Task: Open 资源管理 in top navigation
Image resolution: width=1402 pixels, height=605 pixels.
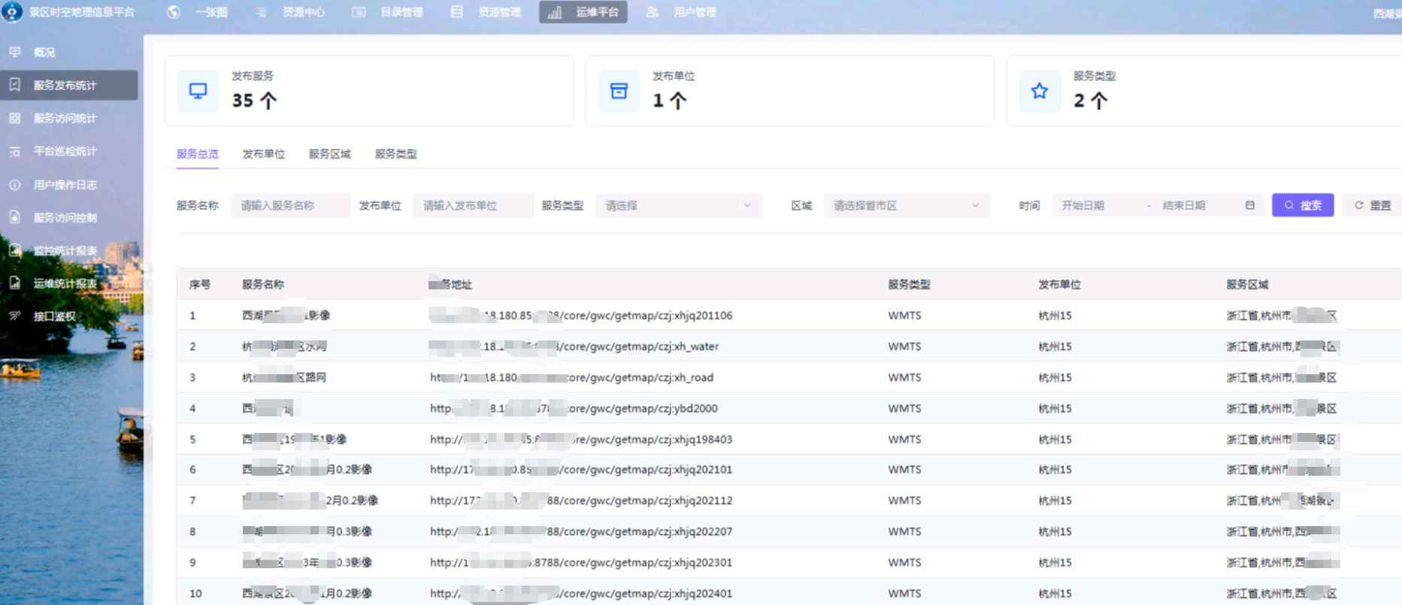Action: (x=499, y=12)
